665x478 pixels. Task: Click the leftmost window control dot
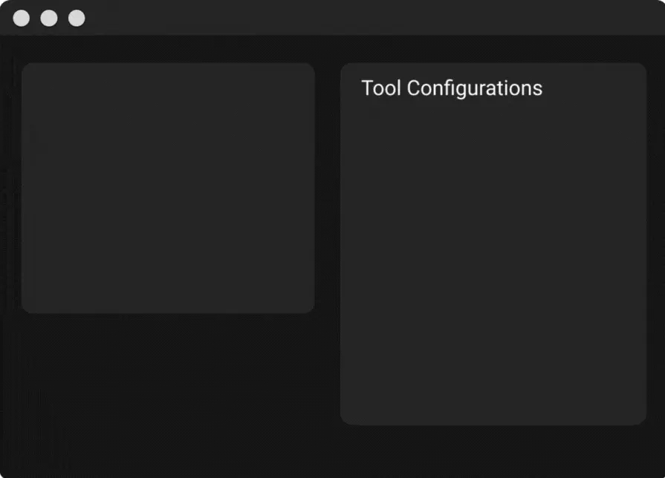click(x=22, y=18)
